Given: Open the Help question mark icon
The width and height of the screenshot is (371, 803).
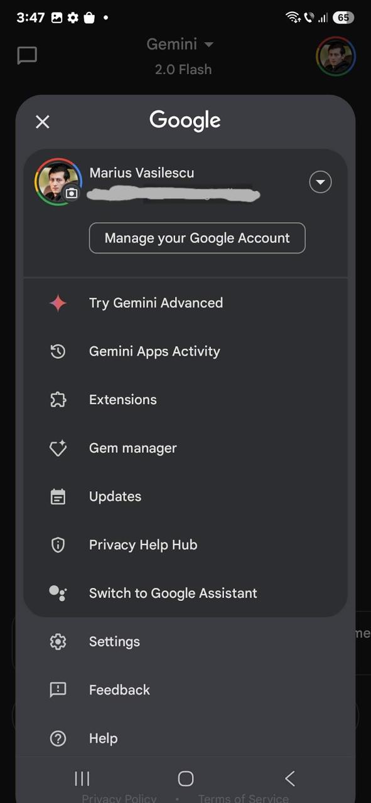Looking at the screenshot, I should (58, 738).
